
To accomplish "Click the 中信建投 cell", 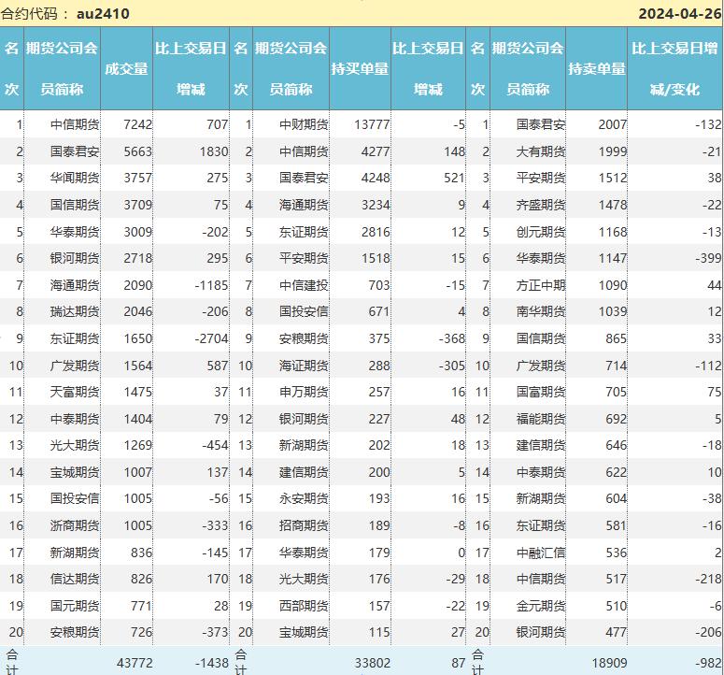I will tap(304, 285).
